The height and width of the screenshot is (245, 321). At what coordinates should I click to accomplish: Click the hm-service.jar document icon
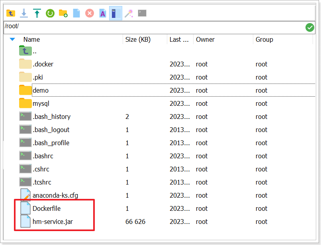[25, 221]
